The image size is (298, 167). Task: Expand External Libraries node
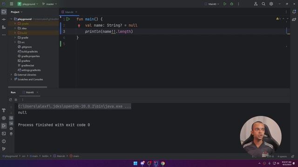tap(11, 75)
